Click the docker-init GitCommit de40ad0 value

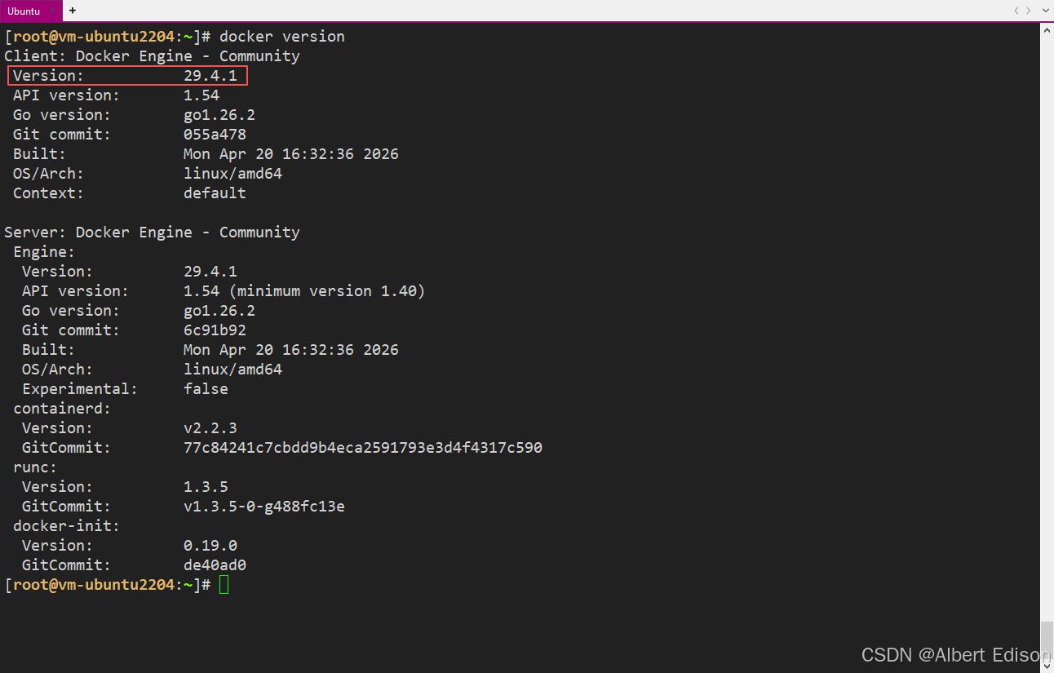(x=215, y=565)
